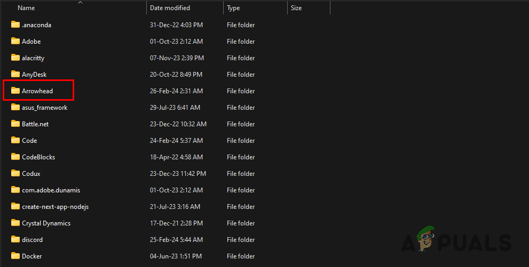Sort by Type column header
529x267 pixels.
tap(233, 8)
